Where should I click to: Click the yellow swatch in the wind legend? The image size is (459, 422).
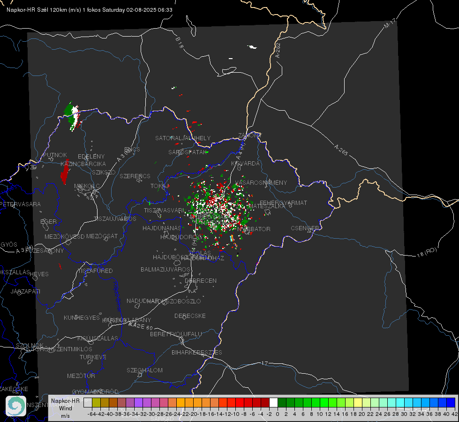coord(358,402)
